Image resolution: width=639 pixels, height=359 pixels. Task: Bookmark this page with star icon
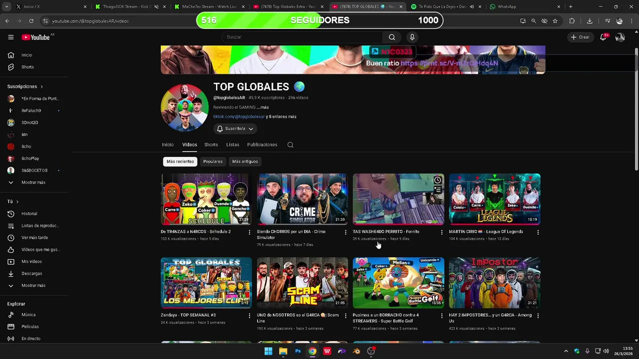point(555,21)
